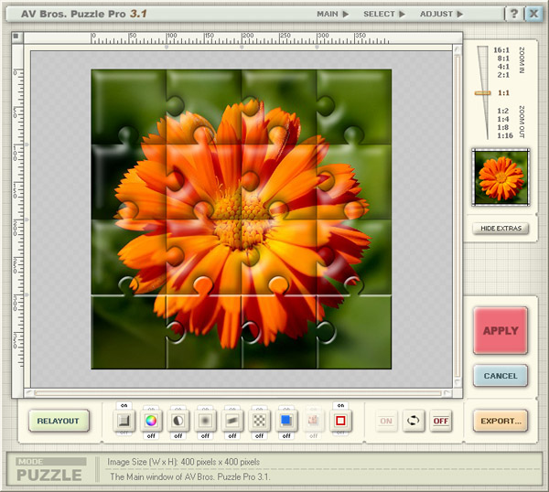Toggle the blue square fill icon
This screenshot has width=549, height=492.
pyautogui.click(x=285, y=421)
